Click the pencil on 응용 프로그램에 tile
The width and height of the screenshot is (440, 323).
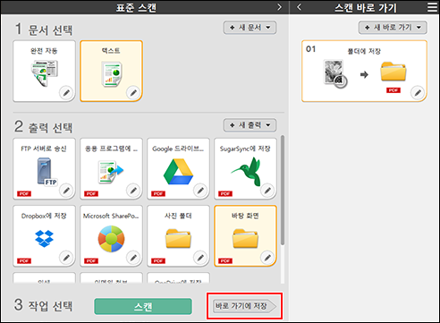133,190
